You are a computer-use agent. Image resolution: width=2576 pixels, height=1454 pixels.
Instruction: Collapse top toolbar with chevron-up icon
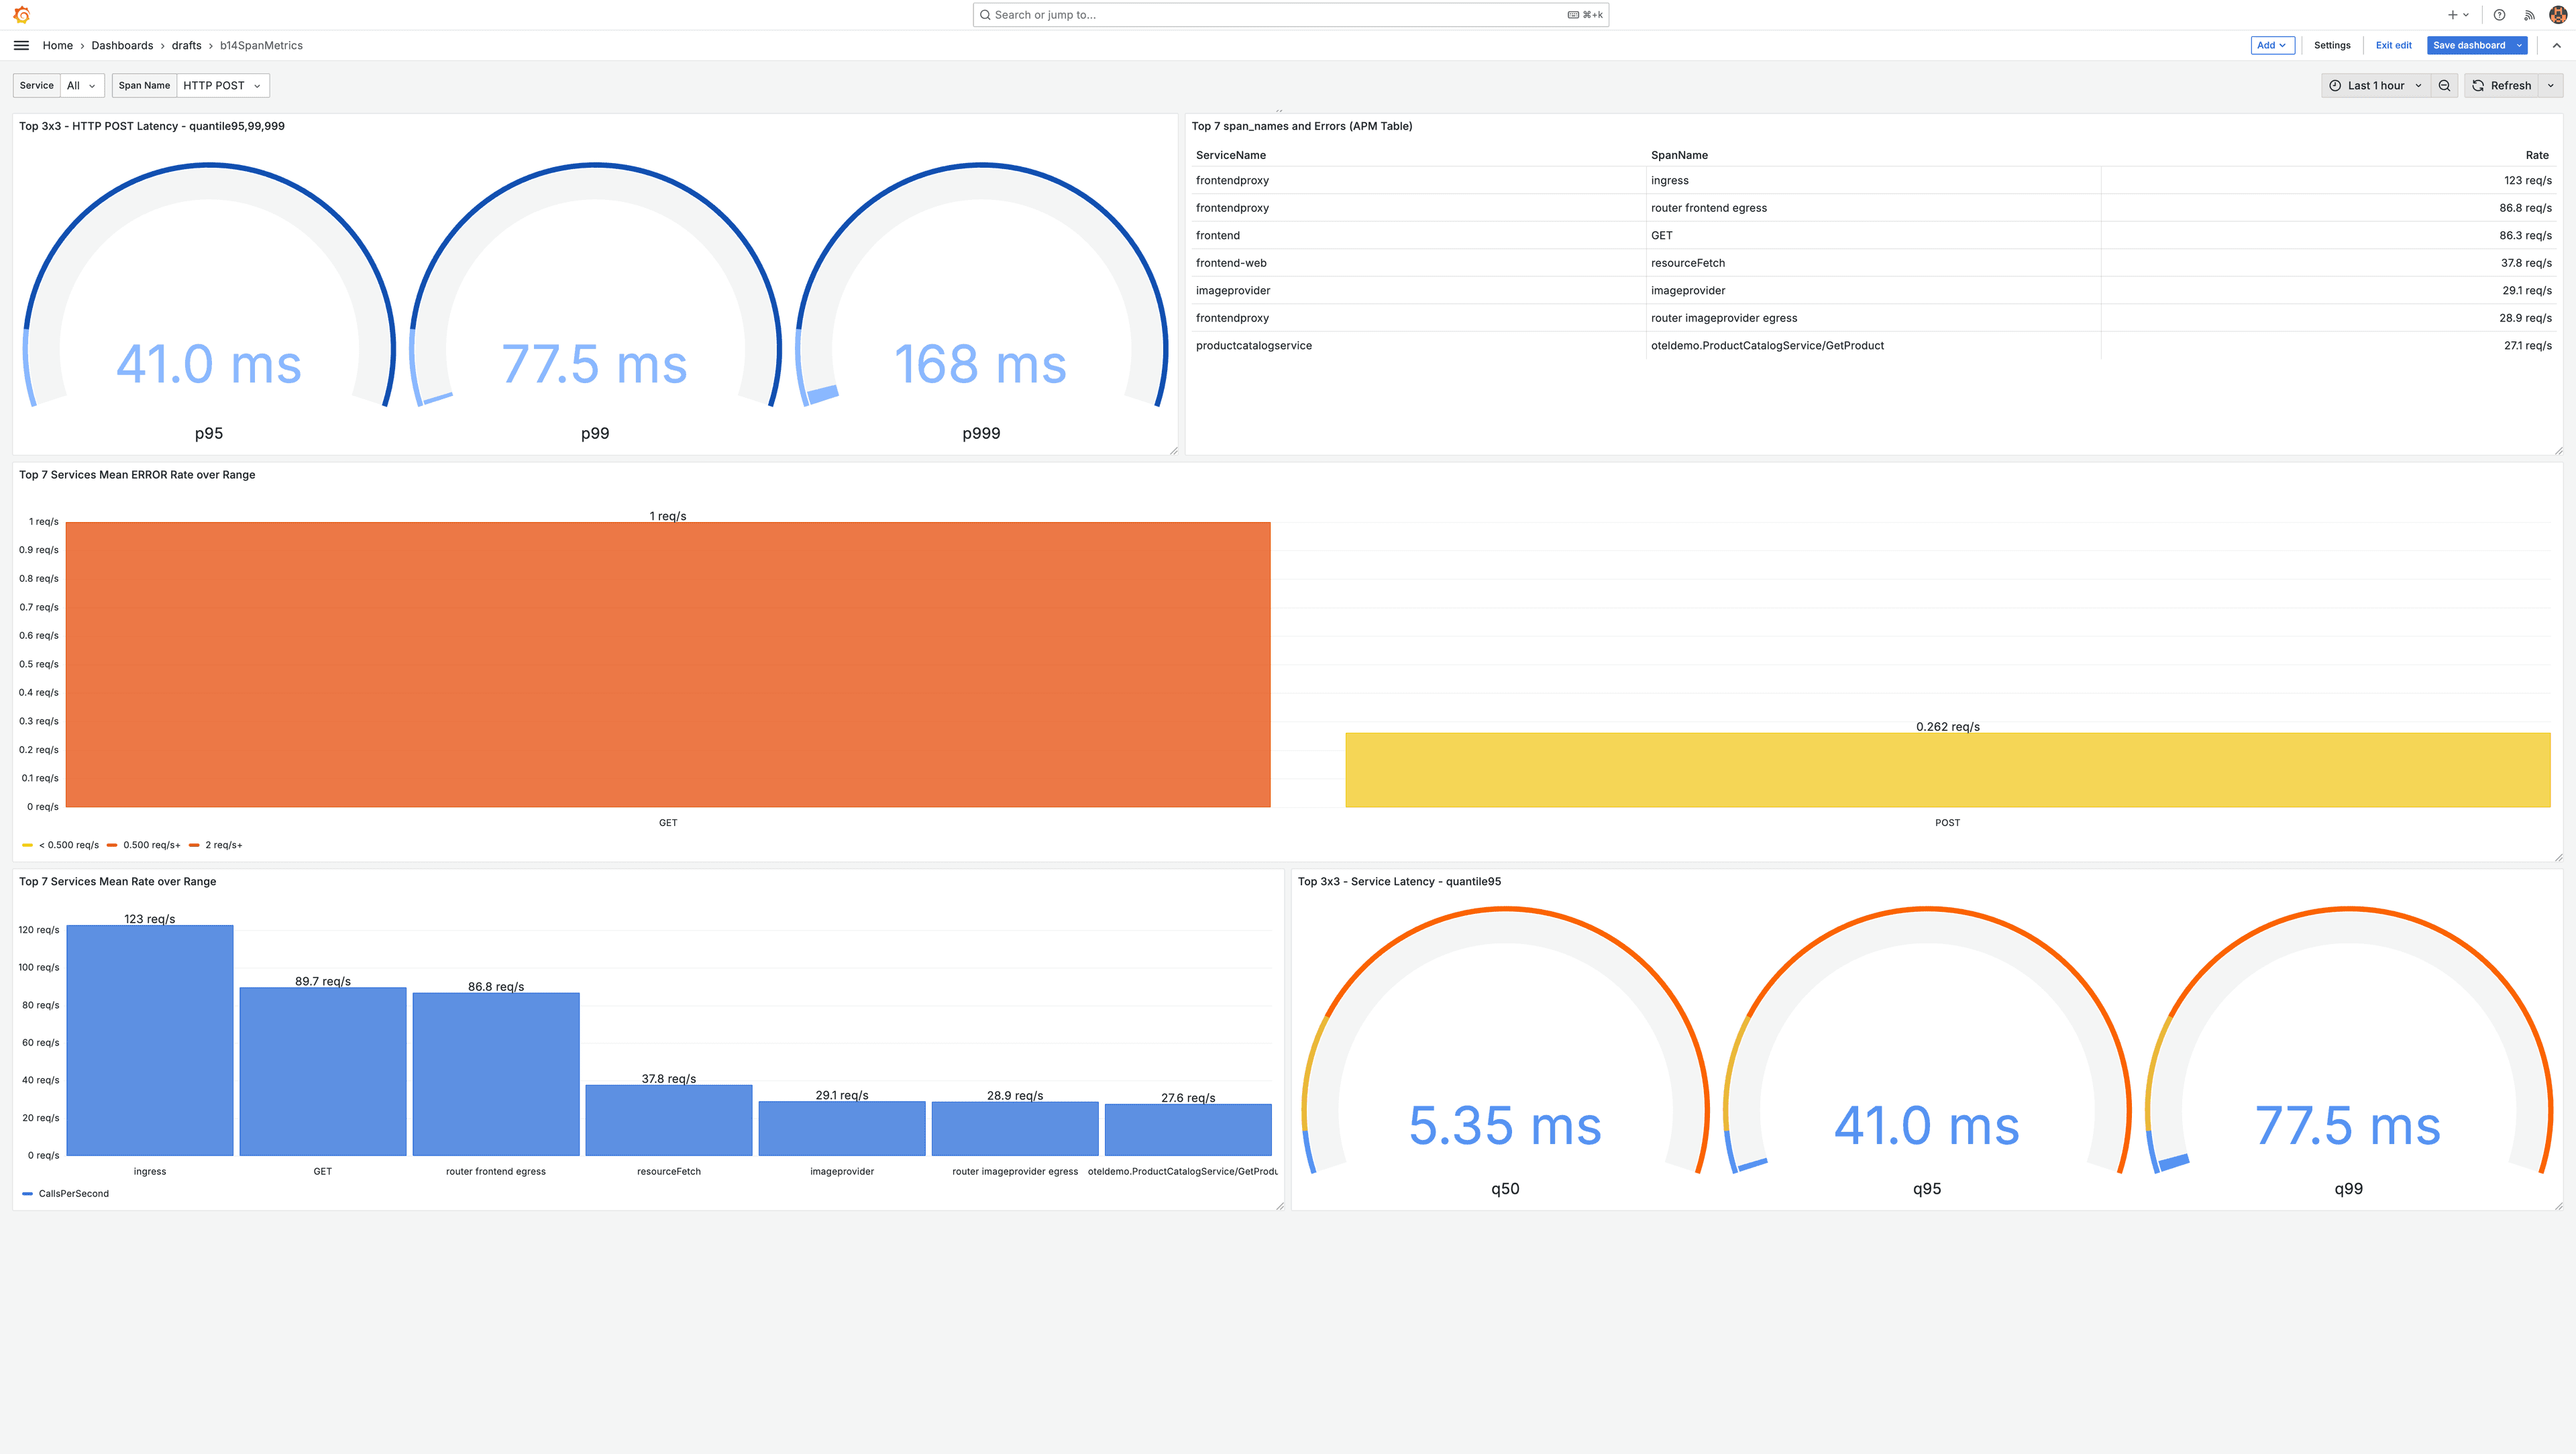coord(2556,45)
